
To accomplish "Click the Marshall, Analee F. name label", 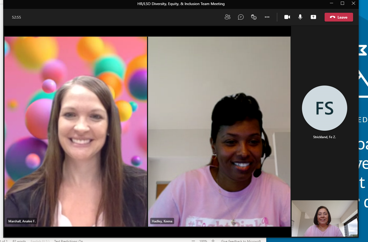I will (22, 221).
